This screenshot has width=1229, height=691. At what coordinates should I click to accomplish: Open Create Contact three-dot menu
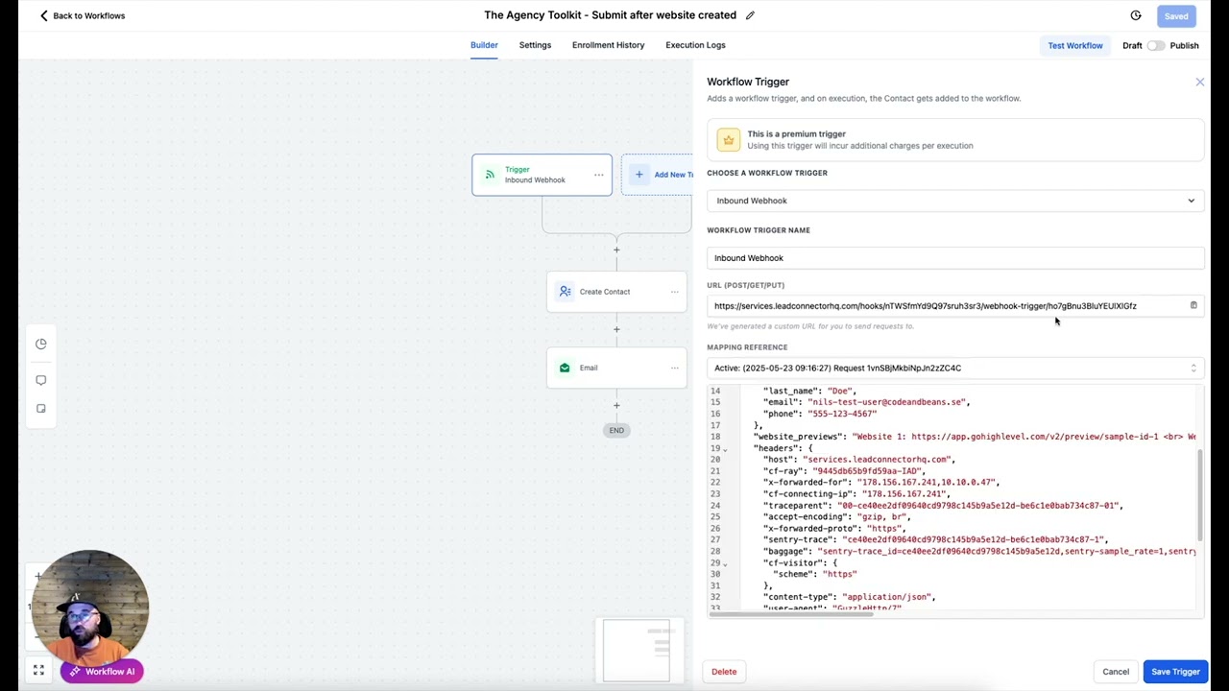coord(674,292)
